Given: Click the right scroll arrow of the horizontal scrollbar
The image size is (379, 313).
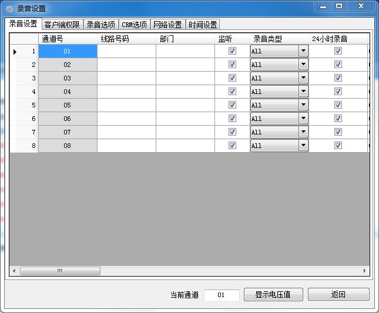Looking at the screenshot, I should (x=364, y=271).
